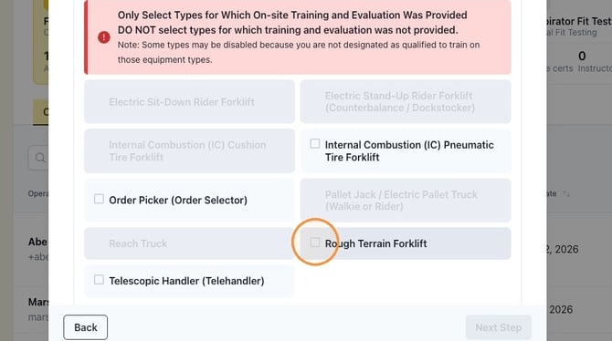Click the Internal Combustion Cushion Tire Forklift option

click(x=189, y=150)
